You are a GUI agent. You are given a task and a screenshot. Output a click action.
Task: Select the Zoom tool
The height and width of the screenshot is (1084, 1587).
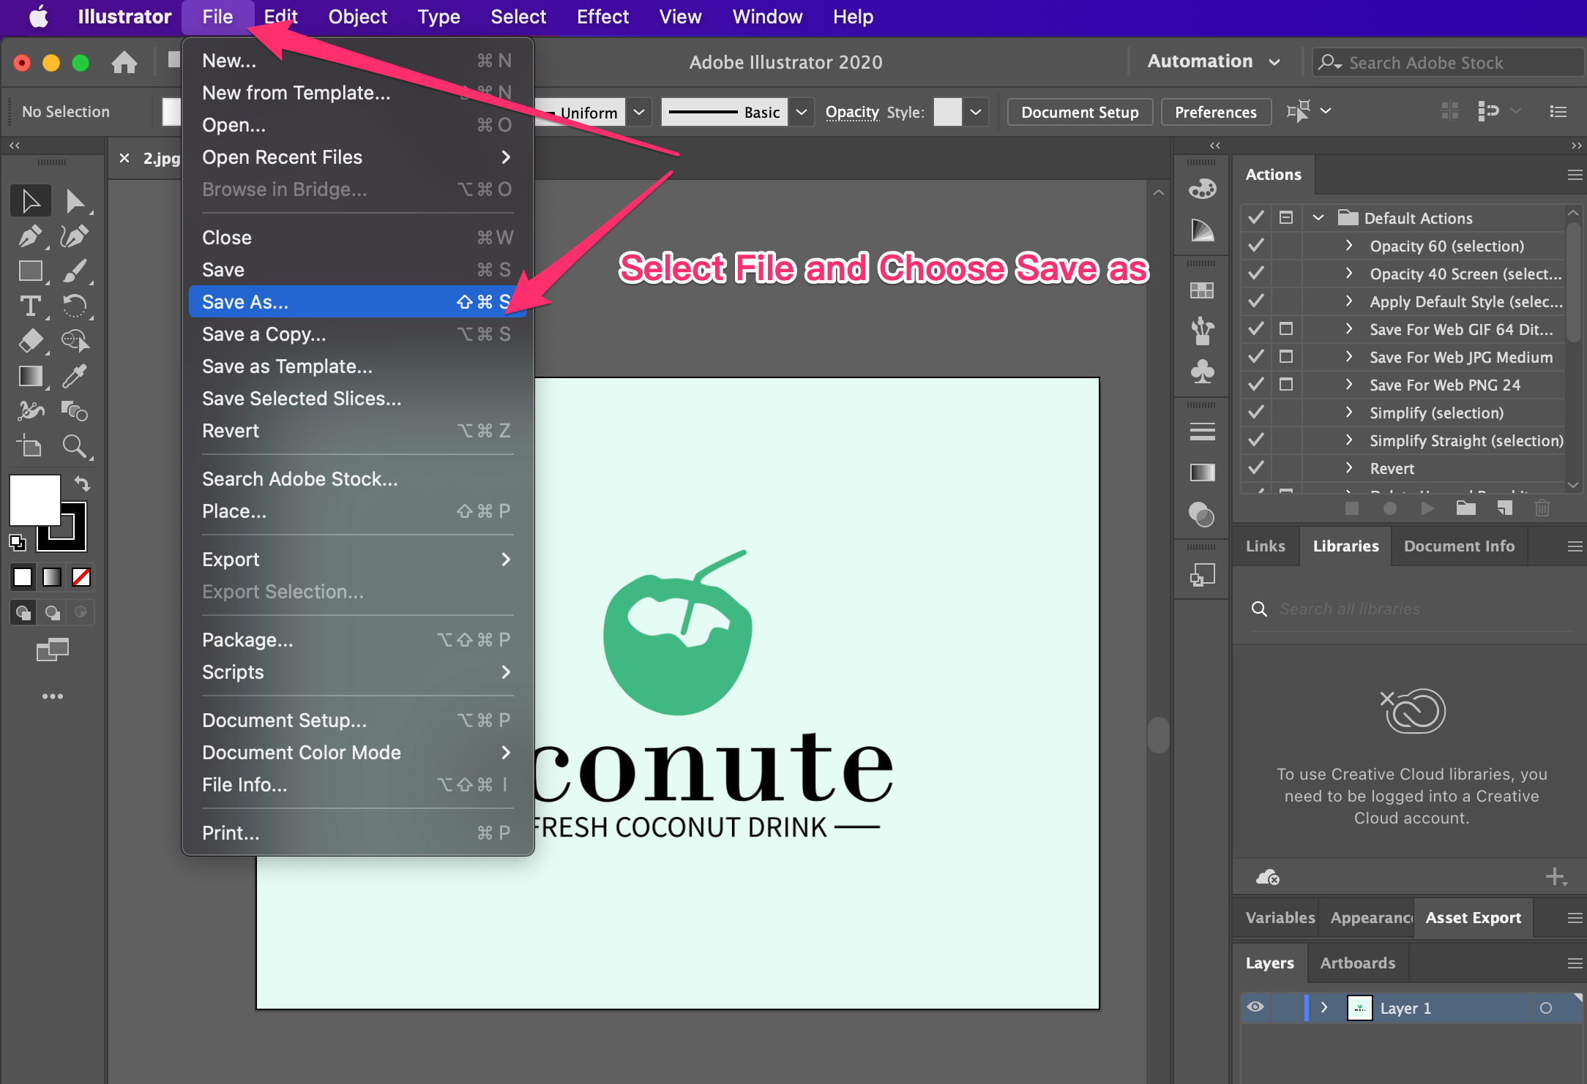point(74,445)
